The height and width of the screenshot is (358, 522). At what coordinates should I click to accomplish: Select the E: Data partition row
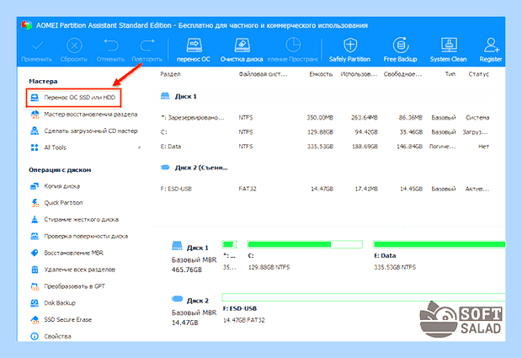[x=325, y=147]
